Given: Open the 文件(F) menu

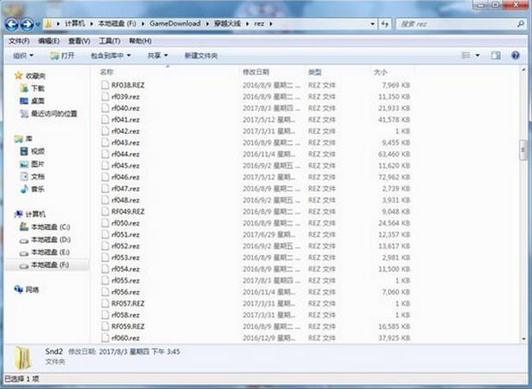Looking at the screenshot, I should pos(18,40).
